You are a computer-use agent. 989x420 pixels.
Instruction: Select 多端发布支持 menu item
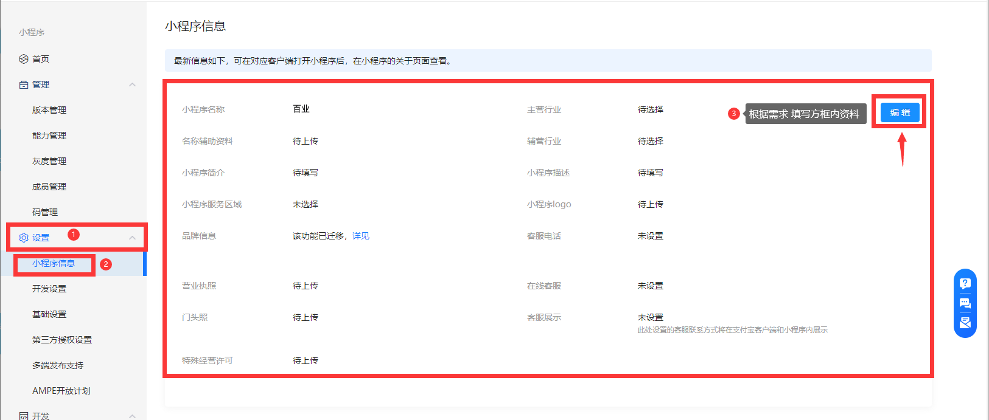click(58, 365)
